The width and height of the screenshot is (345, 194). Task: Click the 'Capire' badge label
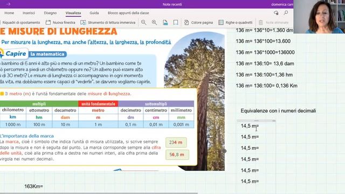(16, 54)
